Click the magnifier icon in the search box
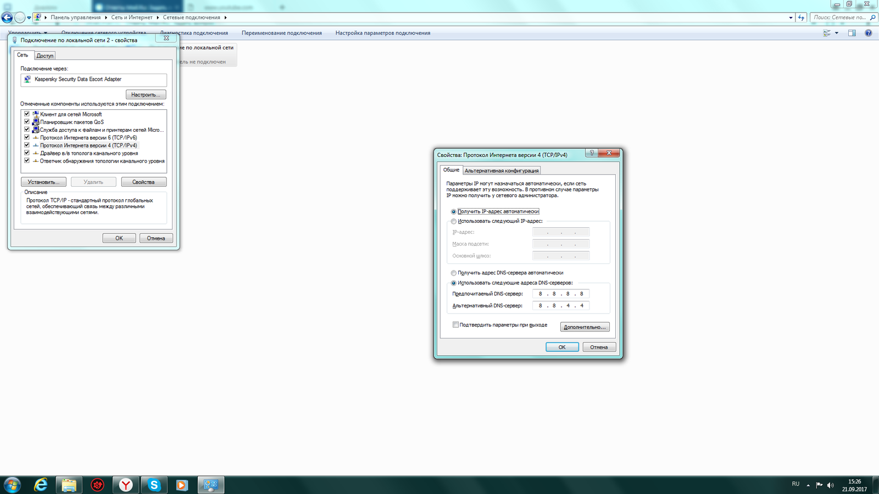879x494 pixels. tap(872, 18)
